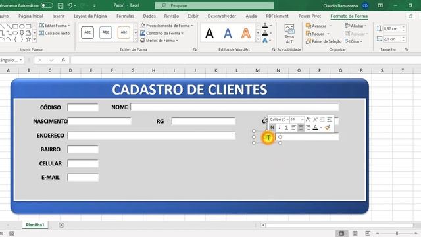
Task: Click the Avançar bring forward button
Action: point(316,26)
